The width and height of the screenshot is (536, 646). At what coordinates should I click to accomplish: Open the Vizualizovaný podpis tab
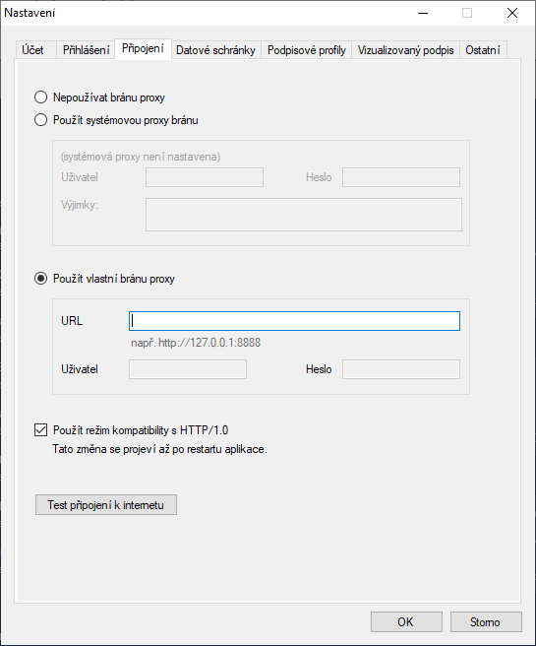pyautogui.click(x=405, y=50)
